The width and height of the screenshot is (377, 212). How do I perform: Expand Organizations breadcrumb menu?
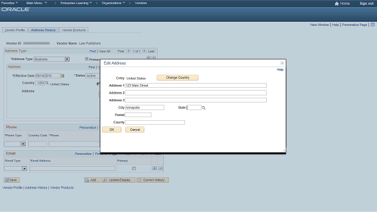(x=113, y=3)
